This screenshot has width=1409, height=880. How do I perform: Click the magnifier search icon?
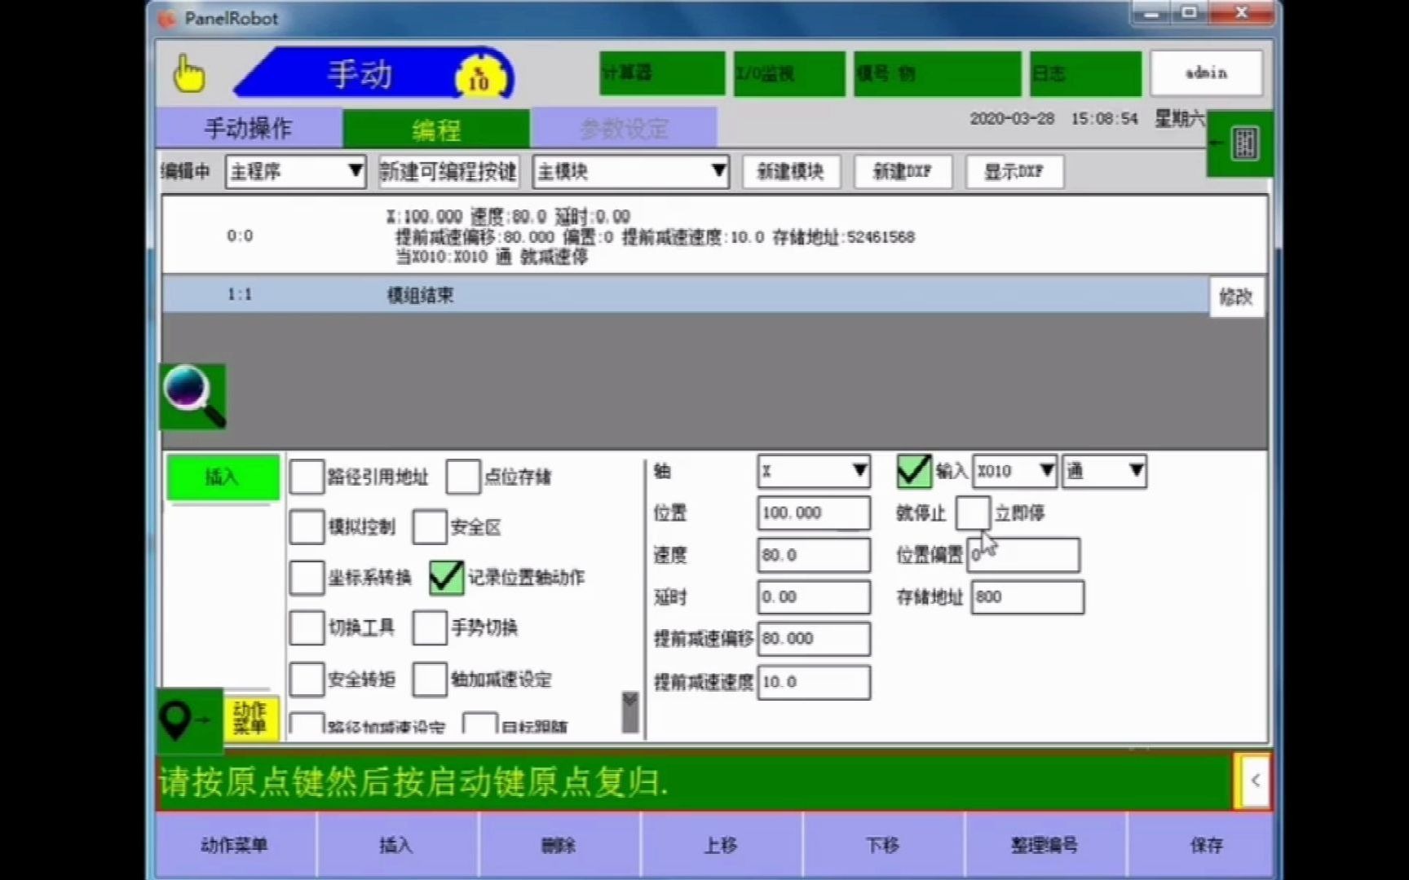[x=193, y=396]
